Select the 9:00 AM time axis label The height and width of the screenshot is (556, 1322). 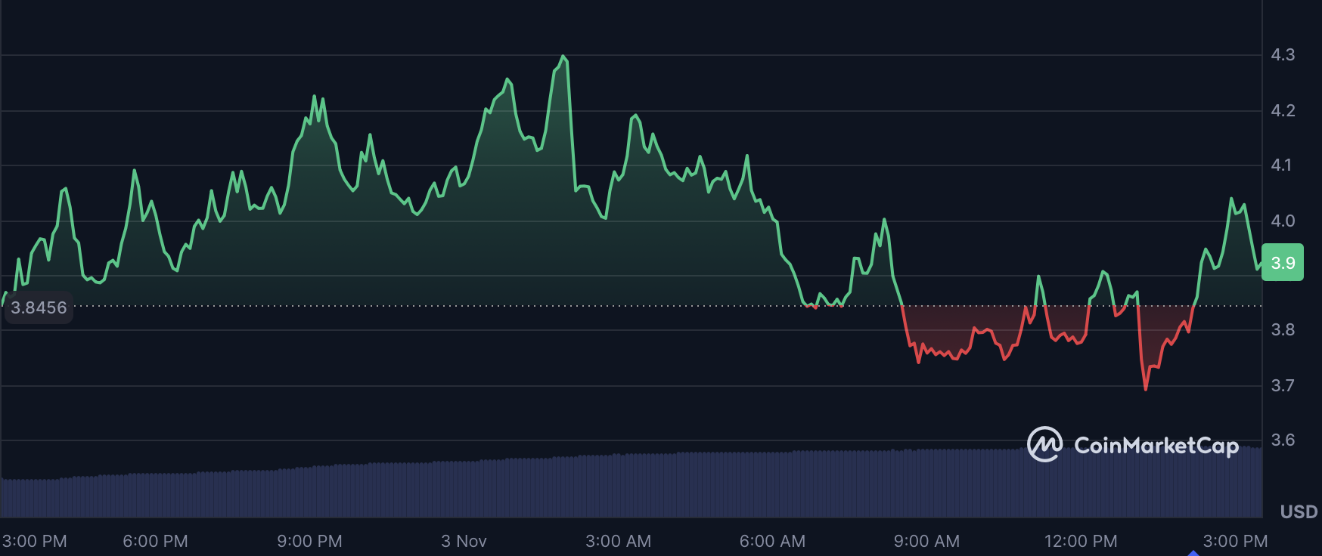pos(926,541)
